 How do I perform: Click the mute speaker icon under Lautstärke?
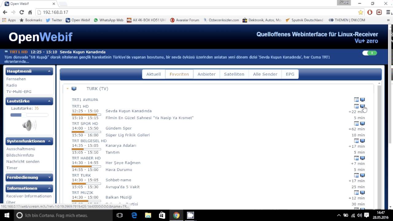[29, 125]
